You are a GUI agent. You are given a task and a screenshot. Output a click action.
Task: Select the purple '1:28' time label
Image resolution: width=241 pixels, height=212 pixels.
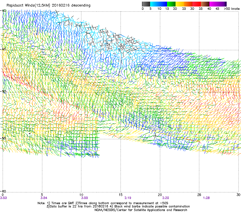pyautogui.click(x=206, y=198)
